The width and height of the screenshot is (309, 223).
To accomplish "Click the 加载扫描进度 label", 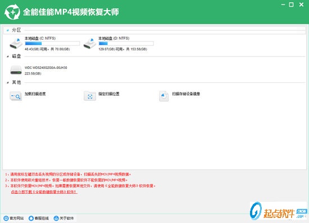I will click(x=35, y=94).
